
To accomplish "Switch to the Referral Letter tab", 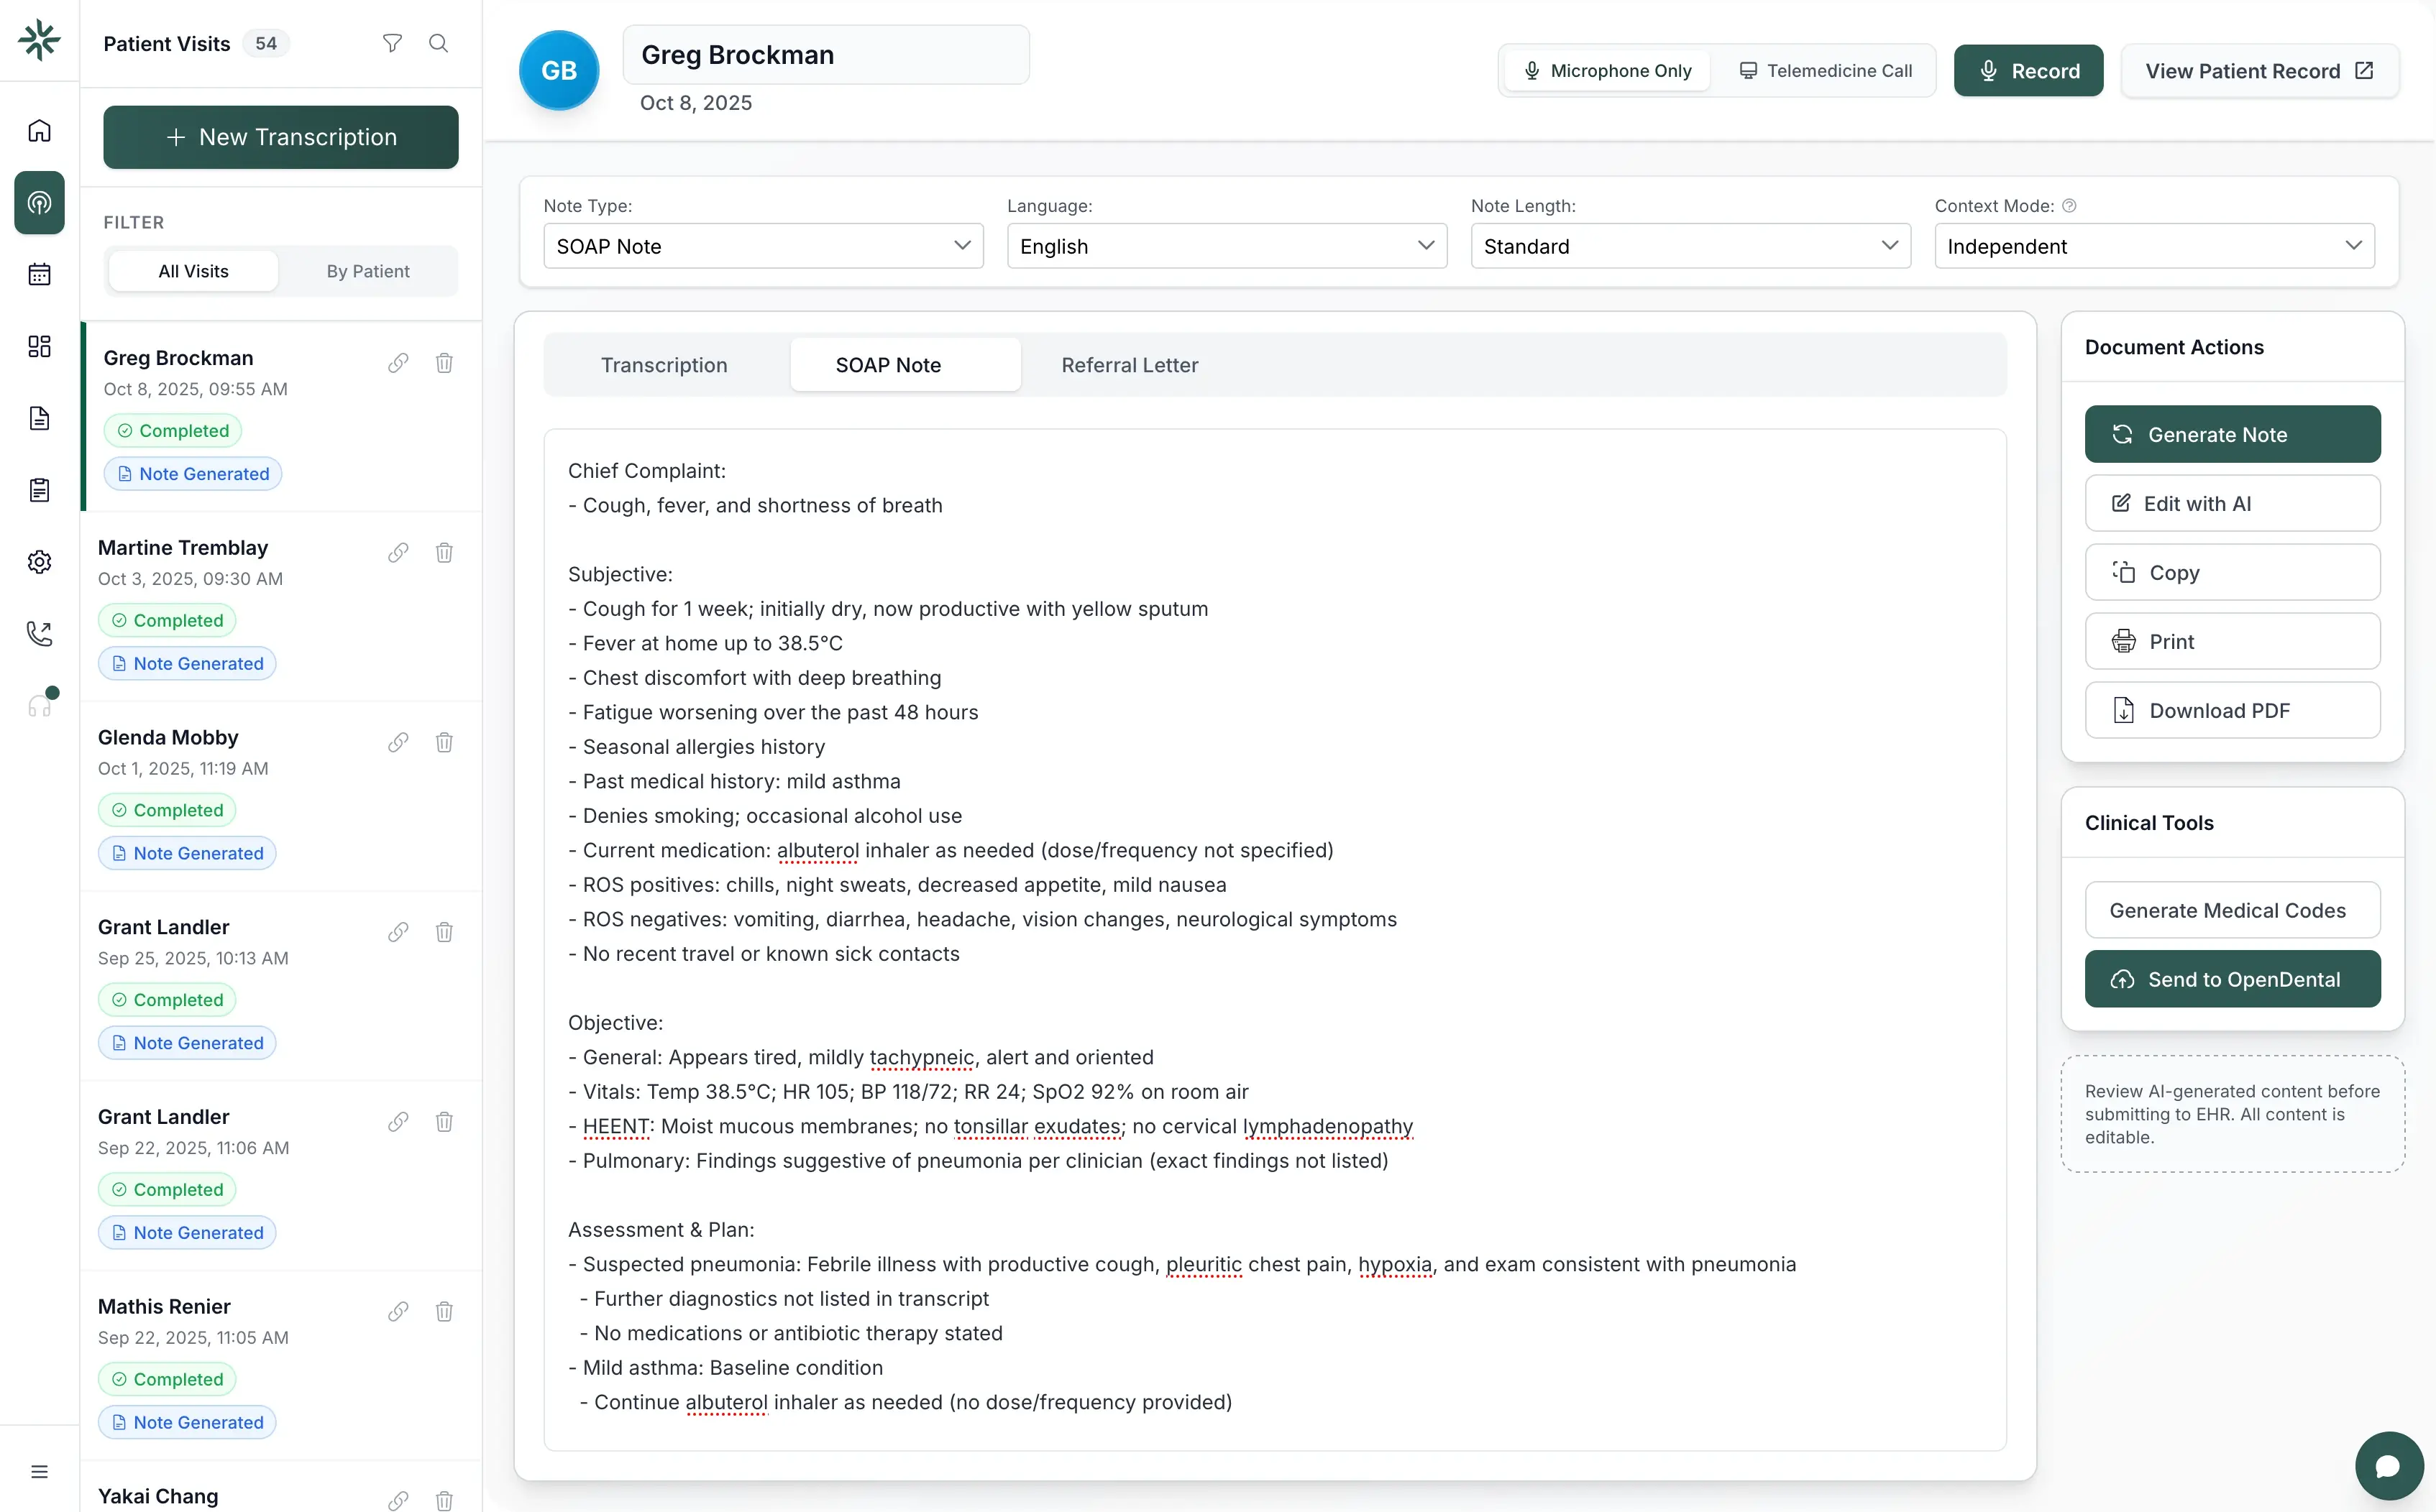I will click(1130, 364).
